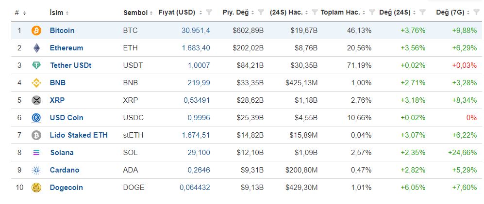Click the XRP logo icon
The width and height of the screenshot is (484, 204).
coord(36,100)
